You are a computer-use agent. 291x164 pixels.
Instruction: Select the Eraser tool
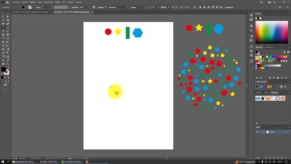(x=8, y=35)
